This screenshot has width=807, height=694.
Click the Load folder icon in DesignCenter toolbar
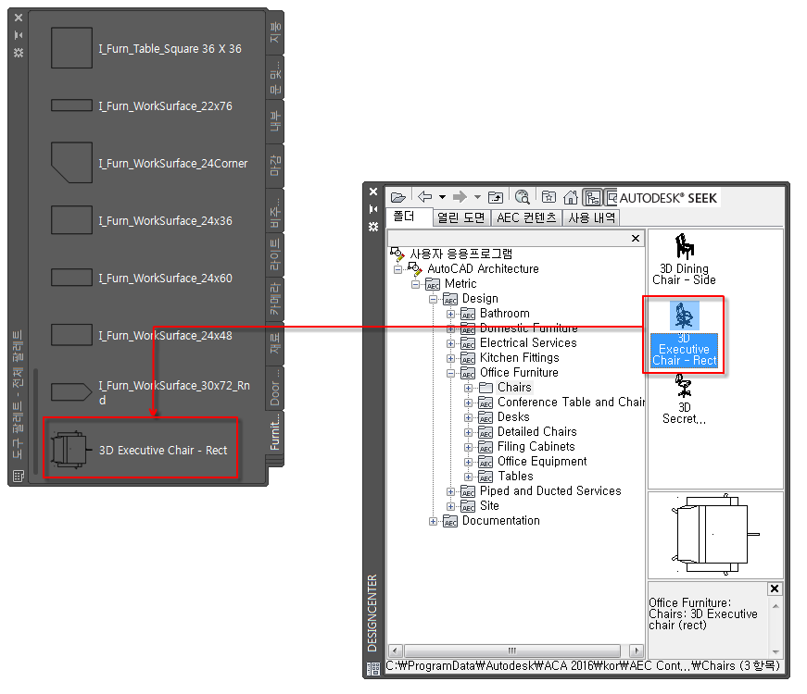[398, 197]
